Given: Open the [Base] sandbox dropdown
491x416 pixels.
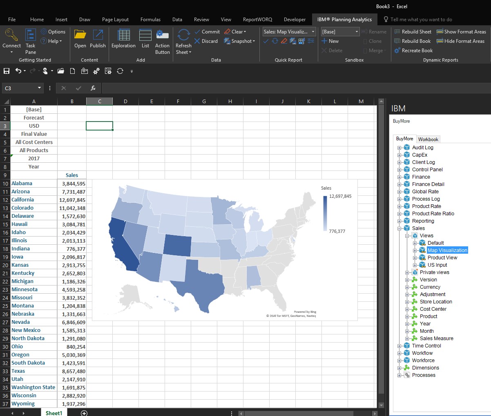Looking at the screenshot, I should click(x=357, y=32).
